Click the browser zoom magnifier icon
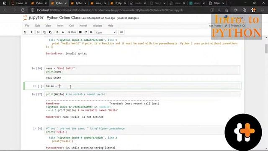Image resolution: width=268 pixels, height=151 pixels. pyautogui.click(x=219, y=10)
